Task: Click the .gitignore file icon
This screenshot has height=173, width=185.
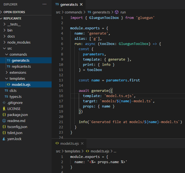Action: pyautogui.click(x=4, y=103)
